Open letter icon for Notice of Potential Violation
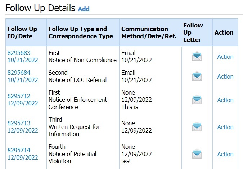This screenshot has width=243, height=169. tap(197, 154)
